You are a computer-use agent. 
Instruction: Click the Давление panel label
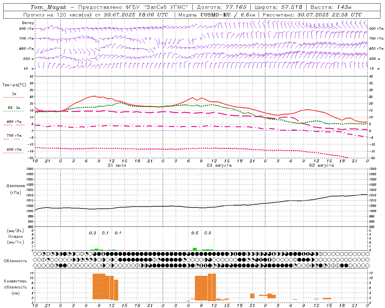(16, 186)
